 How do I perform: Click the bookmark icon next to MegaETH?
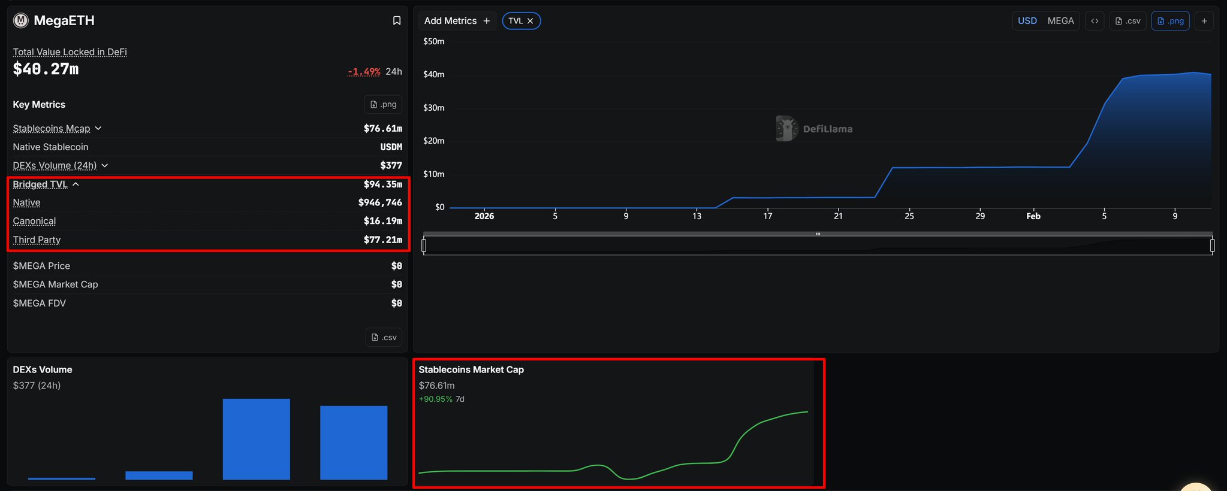pyautogui.click(x=396, y=21)
